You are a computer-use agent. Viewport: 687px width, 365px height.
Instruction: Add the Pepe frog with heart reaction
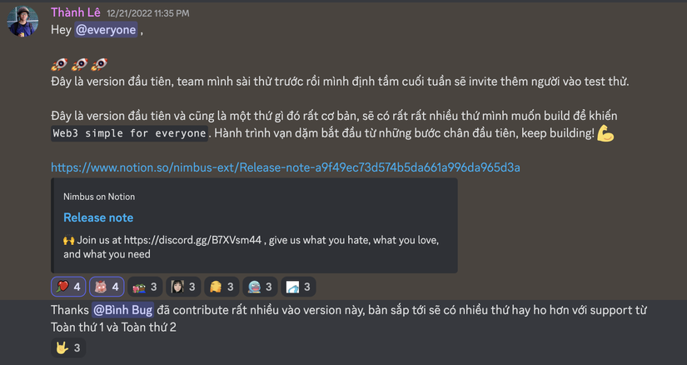click(145, 287)
